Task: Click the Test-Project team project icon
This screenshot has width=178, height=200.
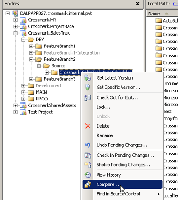Action: coord(23,112)
